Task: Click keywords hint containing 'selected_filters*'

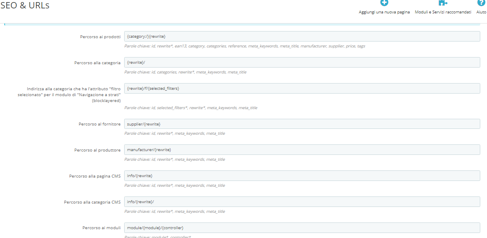Action: 191,108
